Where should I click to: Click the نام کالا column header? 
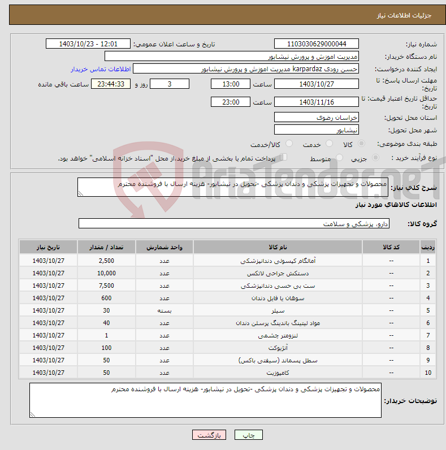pyautogui.click(x=278, y=247)
